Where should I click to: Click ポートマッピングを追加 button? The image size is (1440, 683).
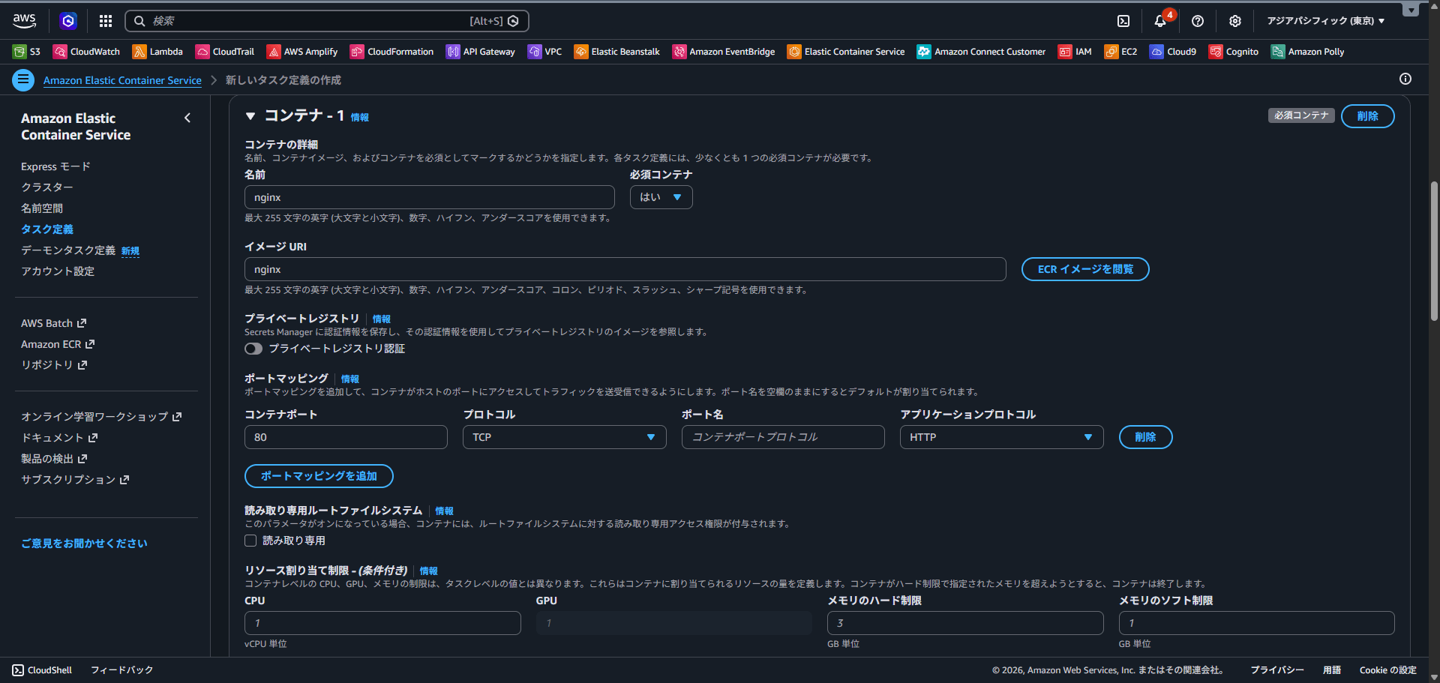(319, 476)
